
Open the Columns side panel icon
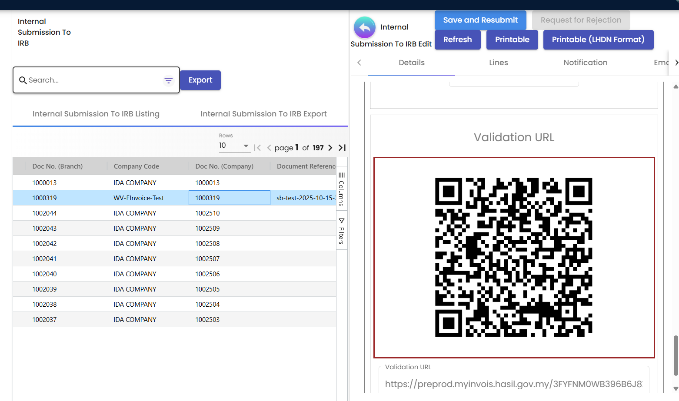[x=341, y=189]
